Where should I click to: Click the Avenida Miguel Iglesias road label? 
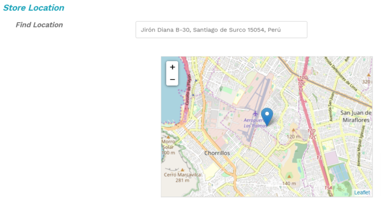[361, 146]
